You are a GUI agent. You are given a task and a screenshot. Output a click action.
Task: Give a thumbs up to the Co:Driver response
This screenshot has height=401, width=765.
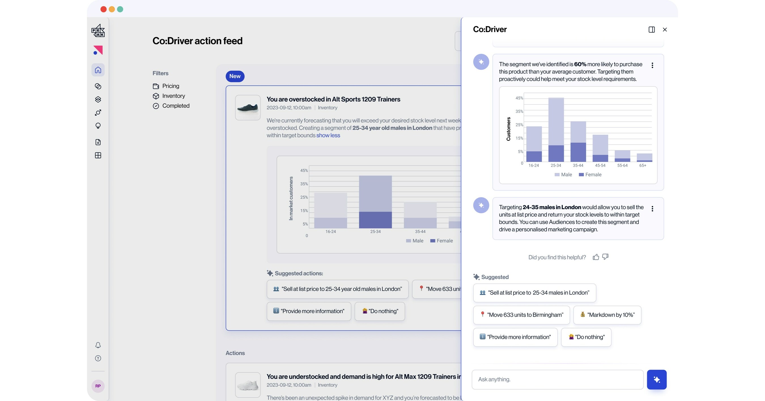pos(596,257)
